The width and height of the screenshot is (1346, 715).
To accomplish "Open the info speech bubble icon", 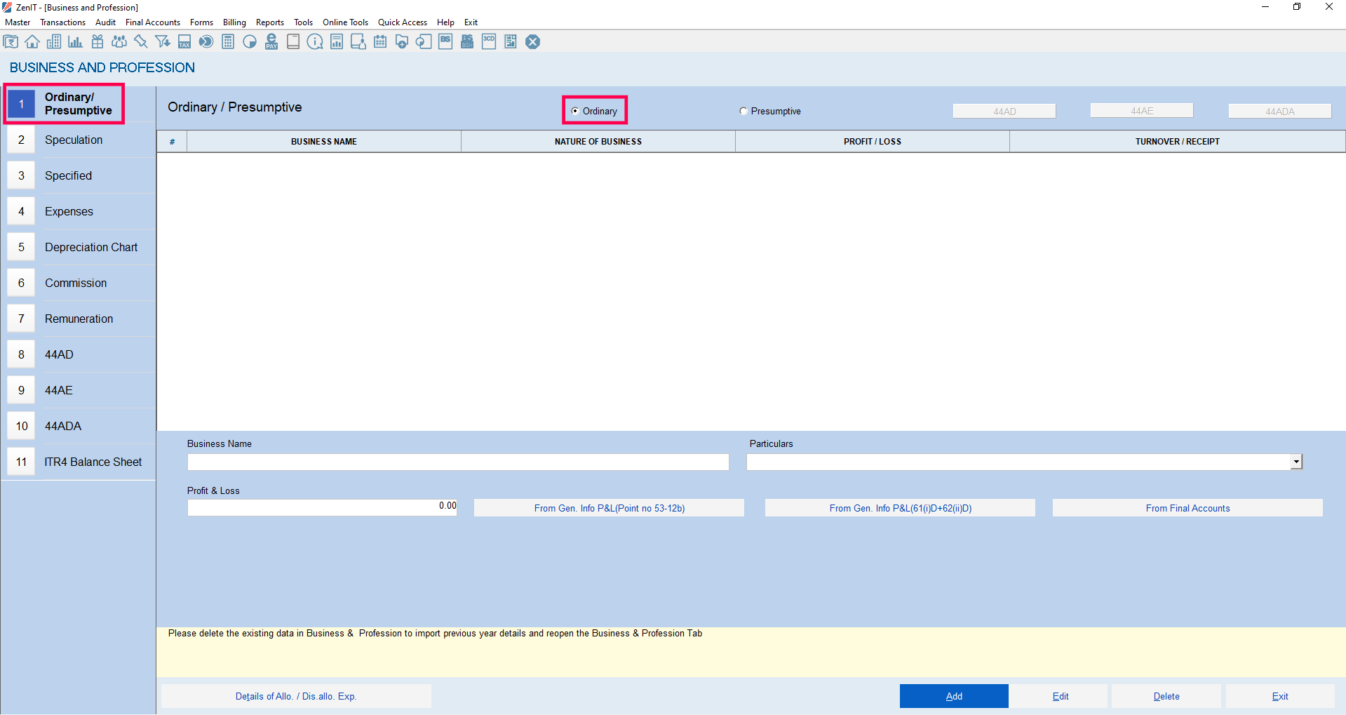I will click(x=315, y=42).
